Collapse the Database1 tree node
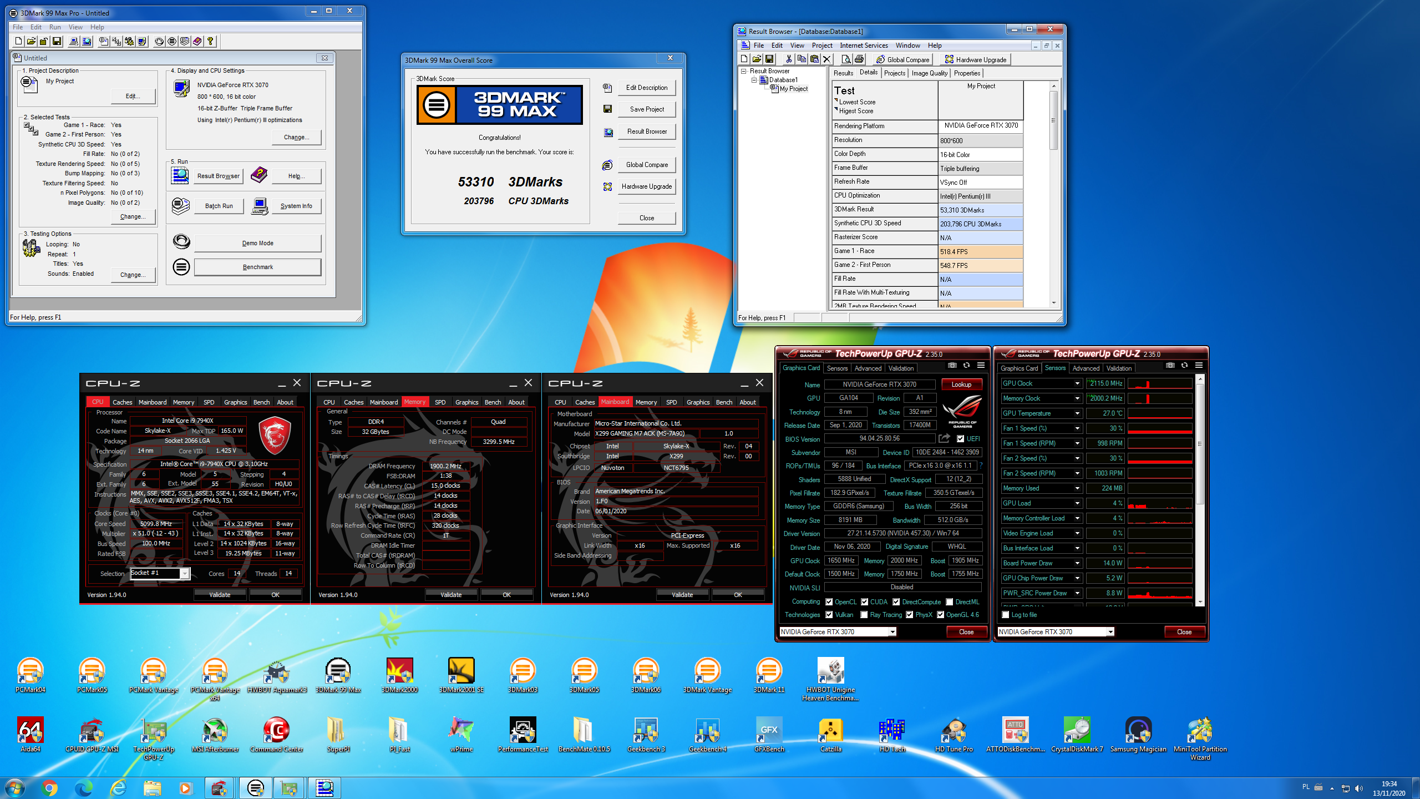The height and width of the screenshot is (799, 1420). click(754, 80)
